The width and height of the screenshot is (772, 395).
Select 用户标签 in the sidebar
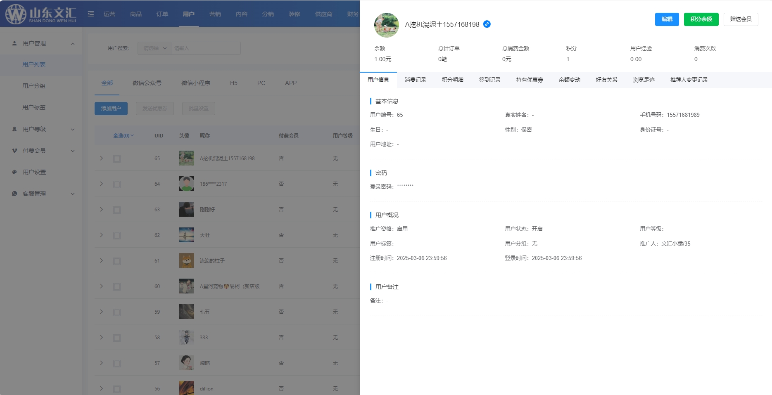(x=34, y=107)
